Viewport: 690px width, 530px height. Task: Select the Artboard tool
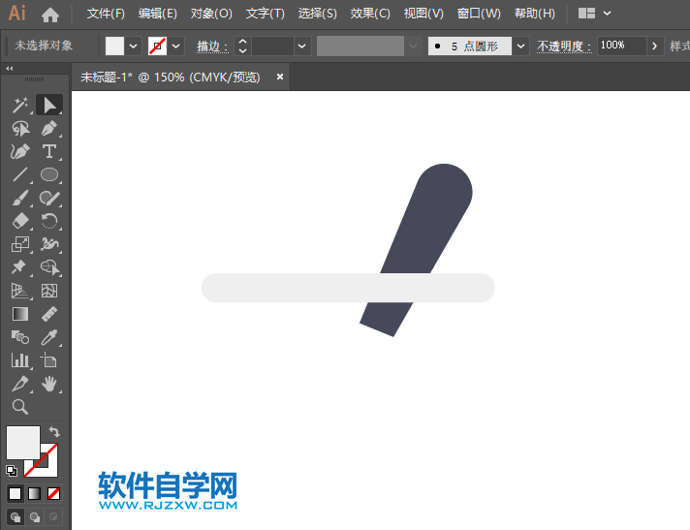[x=49, y=360]
